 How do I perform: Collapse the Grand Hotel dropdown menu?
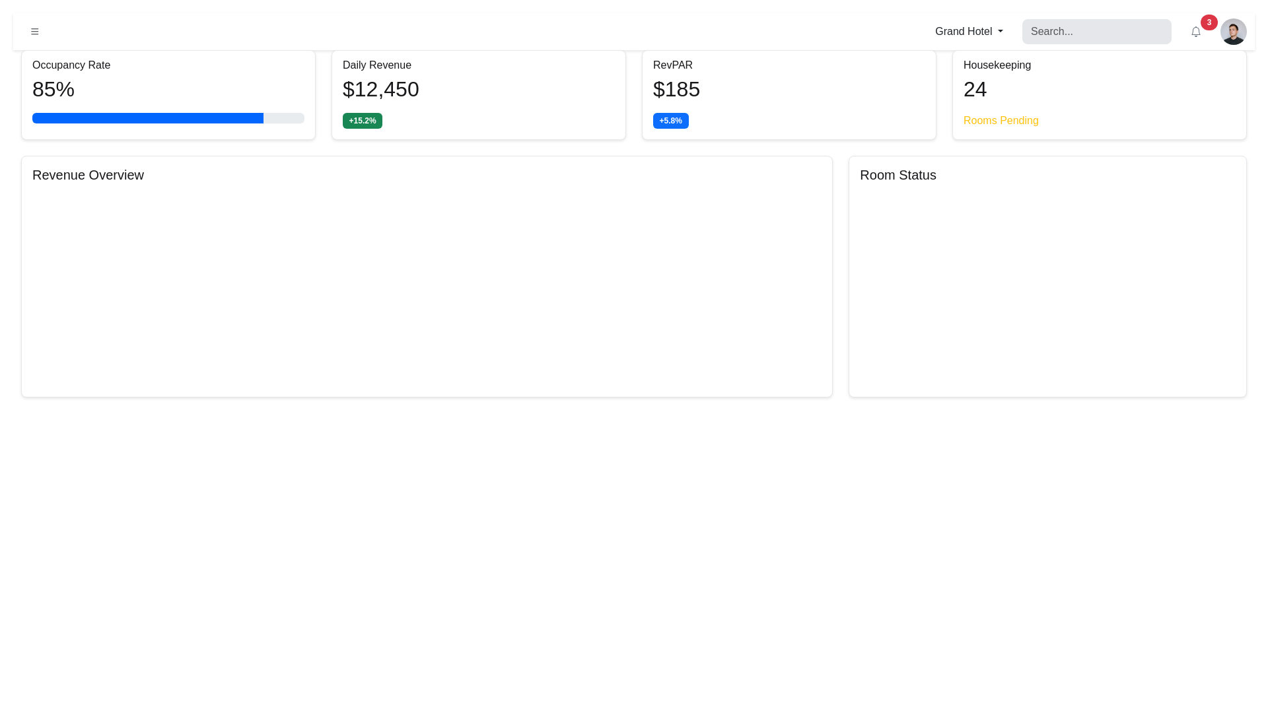click(x=969, y=31)
